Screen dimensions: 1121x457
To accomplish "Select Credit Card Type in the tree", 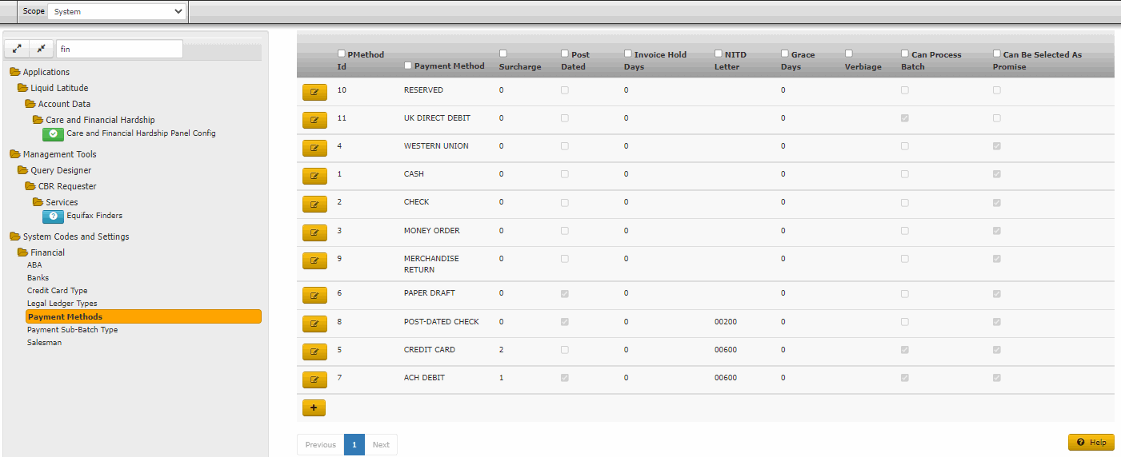I will click(57, 291).
